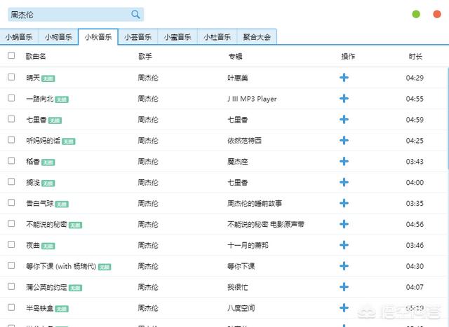Add 听妈妈的话 with plus icon
The image size is (449, 327).
[344, 141]
